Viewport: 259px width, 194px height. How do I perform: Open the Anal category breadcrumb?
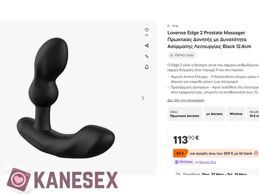(175, 26)
